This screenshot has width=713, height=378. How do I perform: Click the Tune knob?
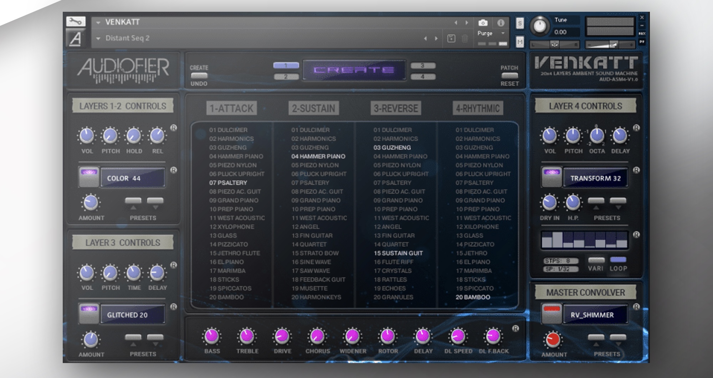pyautogui.click(x=540, y=26)
